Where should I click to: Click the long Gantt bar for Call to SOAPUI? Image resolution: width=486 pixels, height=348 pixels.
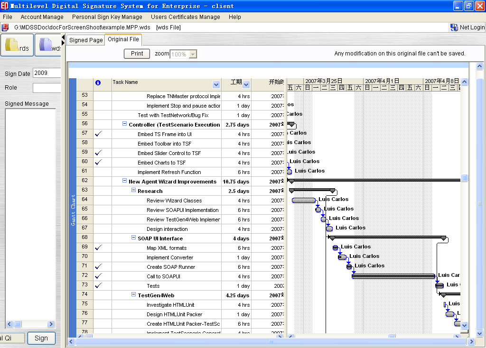[393, 276]
